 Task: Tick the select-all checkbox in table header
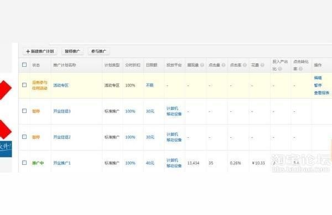tap(24, 64)
